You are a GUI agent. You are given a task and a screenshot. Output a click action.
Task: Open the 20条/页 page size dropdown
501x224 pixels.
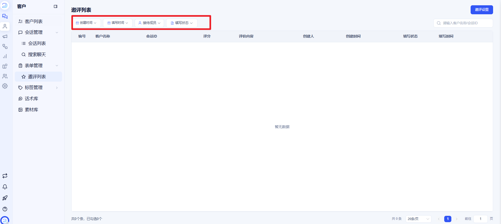click(x=418, y=219)
